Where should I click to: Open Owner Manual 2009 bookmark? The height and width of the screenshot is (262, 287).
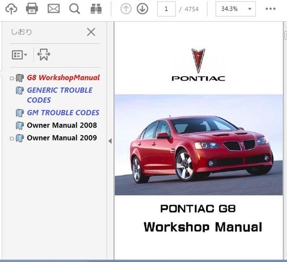tap(62, 138)
